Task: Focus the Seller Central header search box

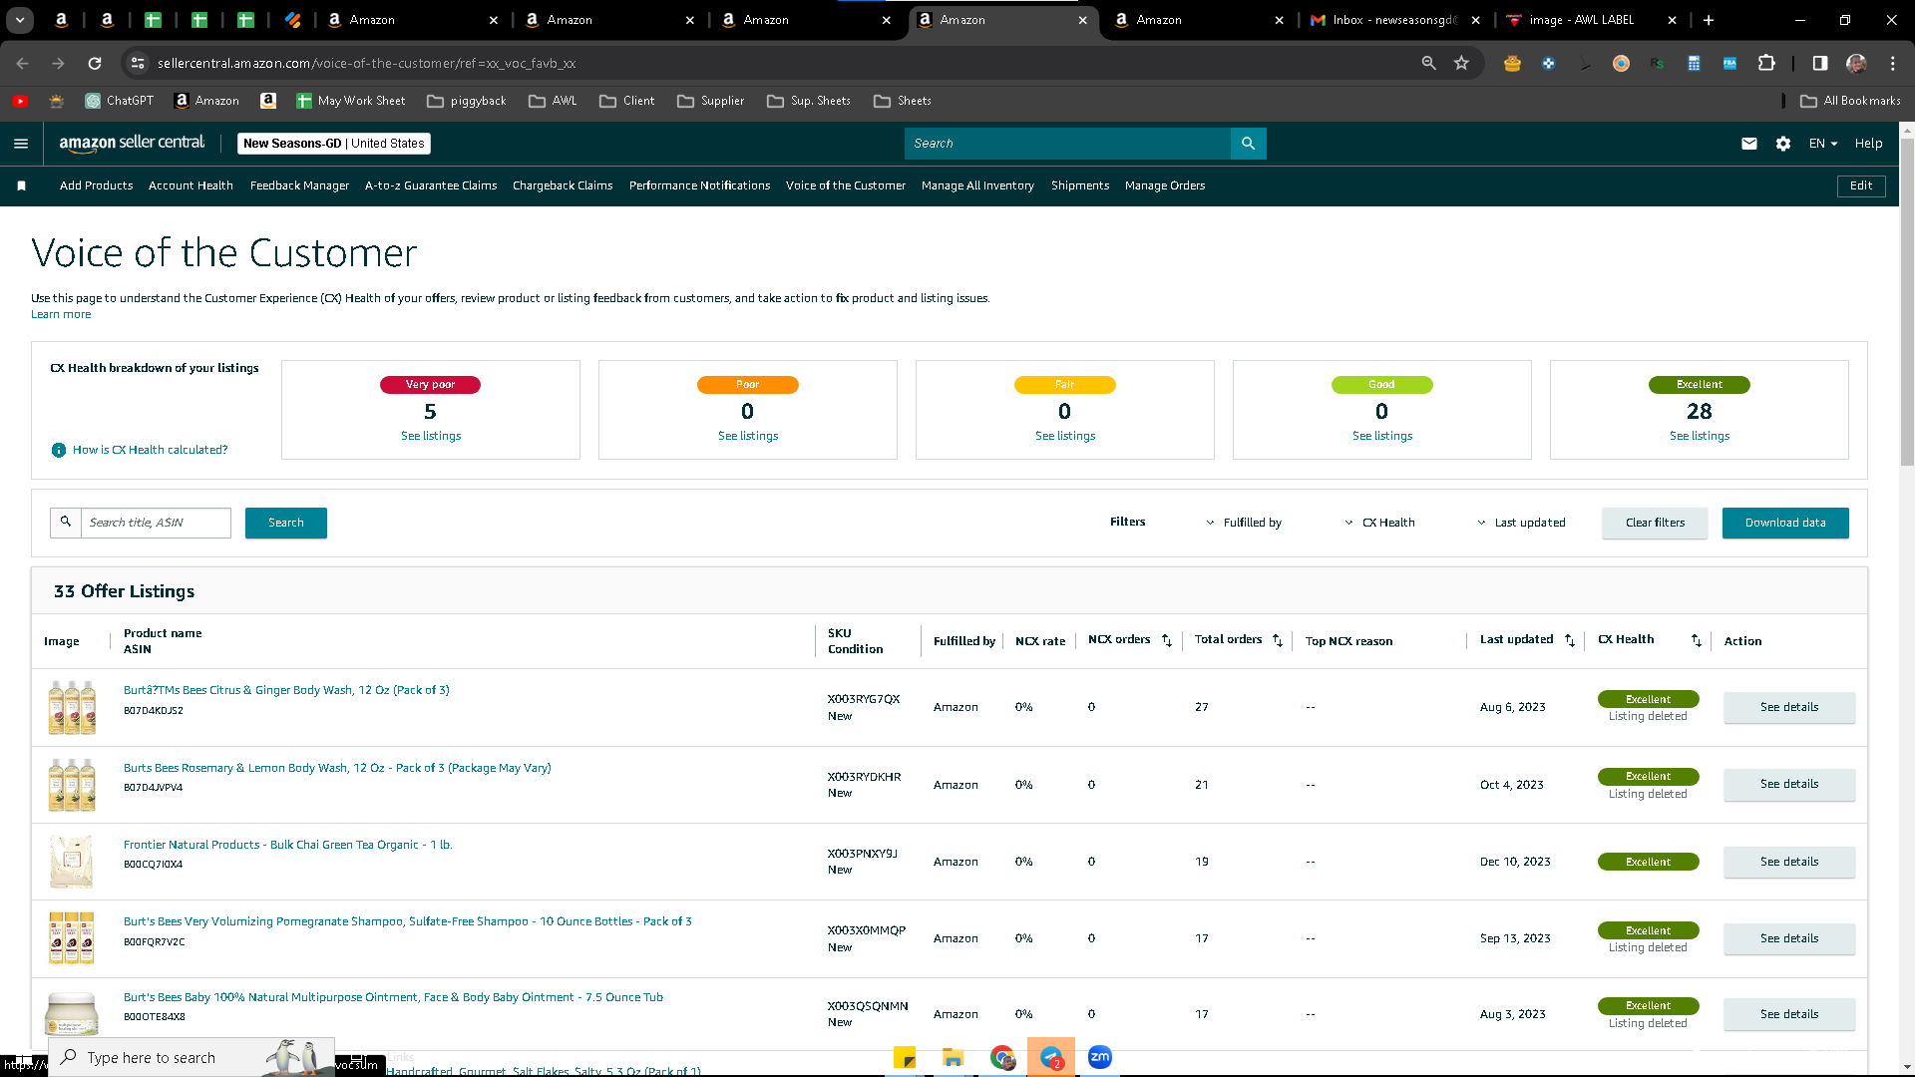Action: 1068,144
